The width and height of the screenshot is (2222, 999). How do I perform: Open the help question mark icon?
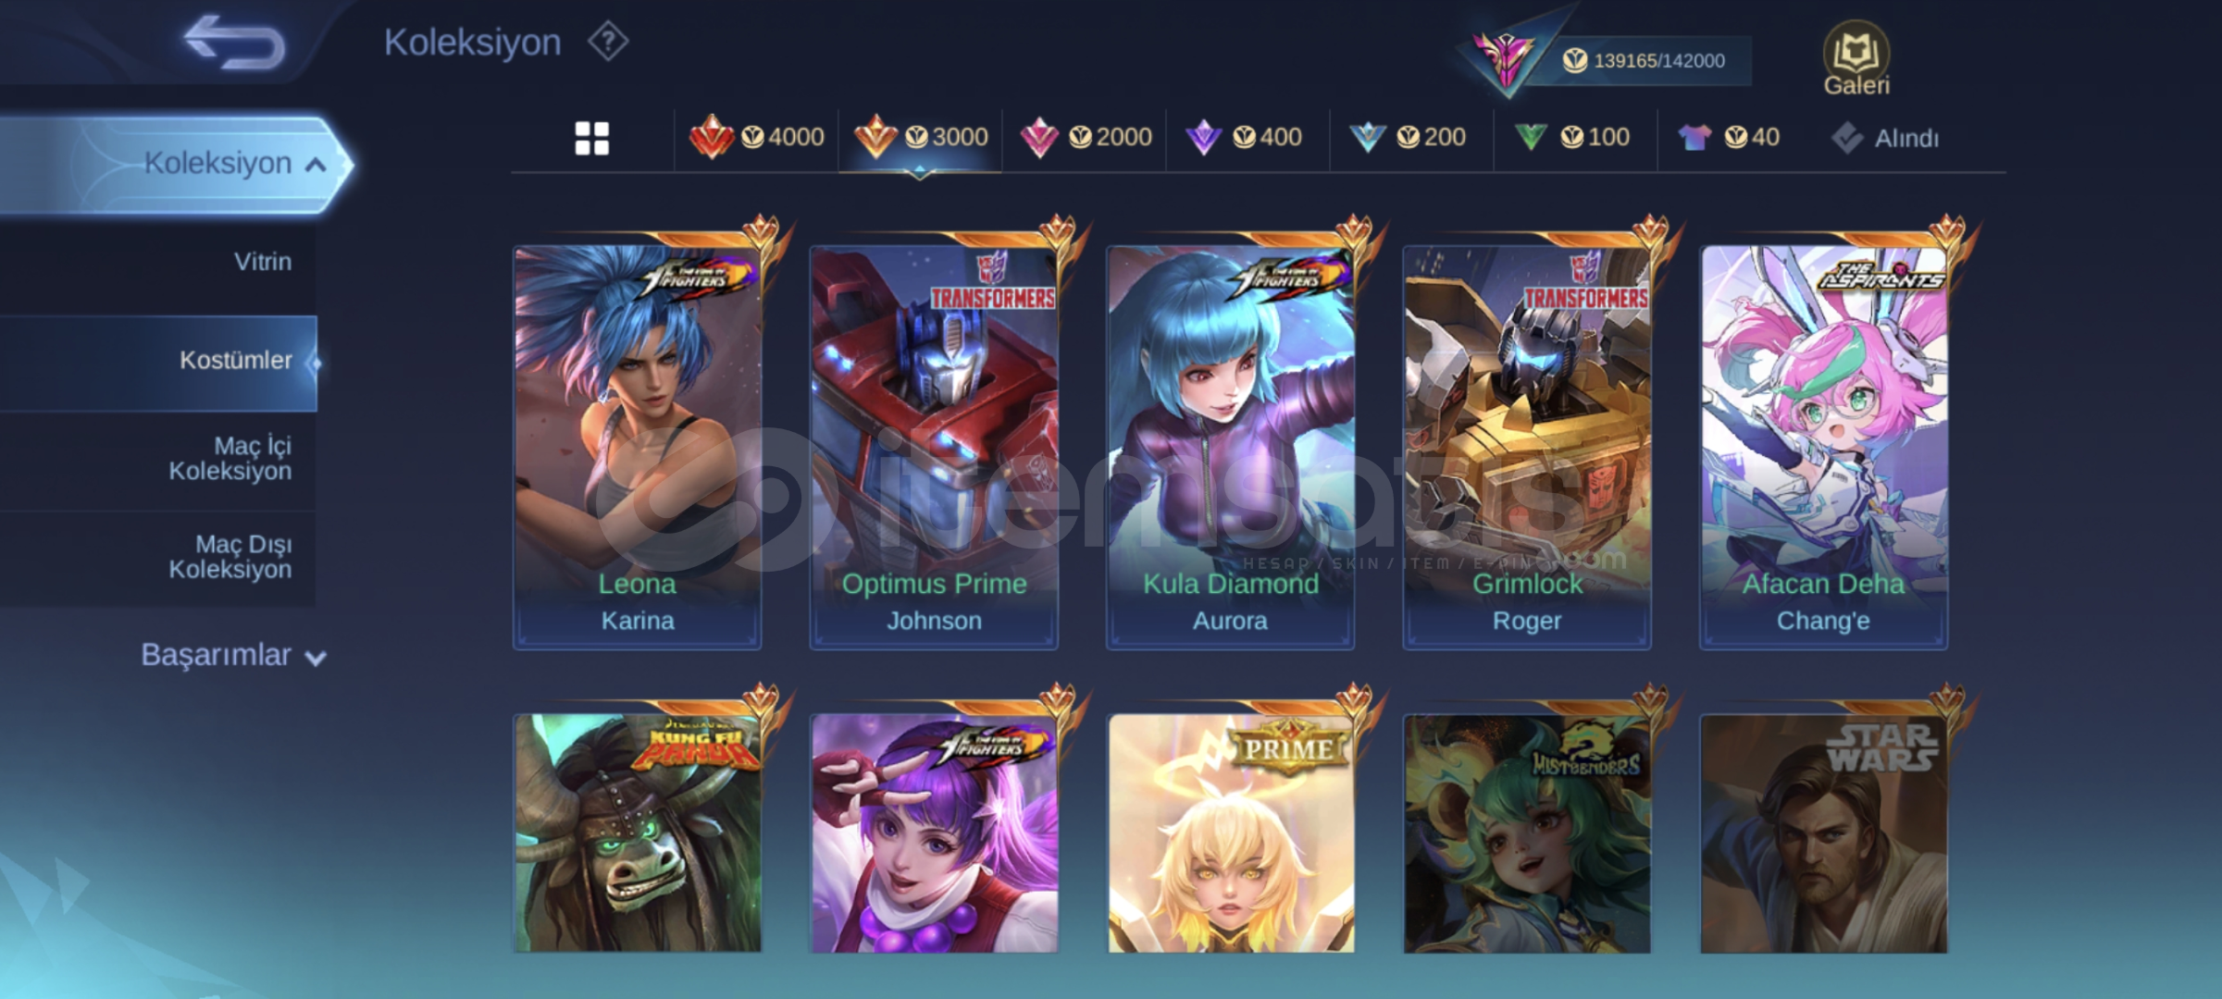point(608,43)
